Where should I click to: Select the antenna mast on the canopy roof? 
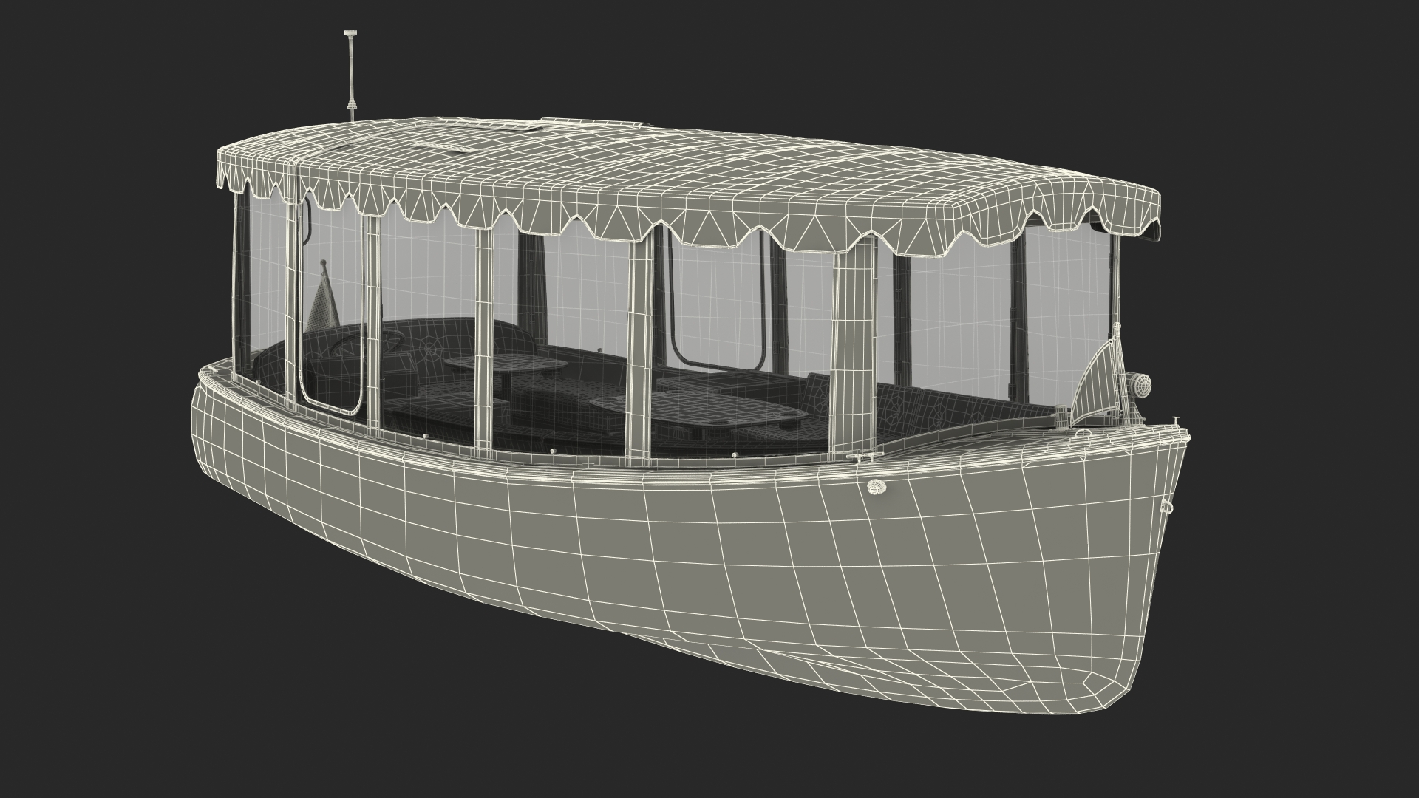pyautogui.click(x=350, y=75)
